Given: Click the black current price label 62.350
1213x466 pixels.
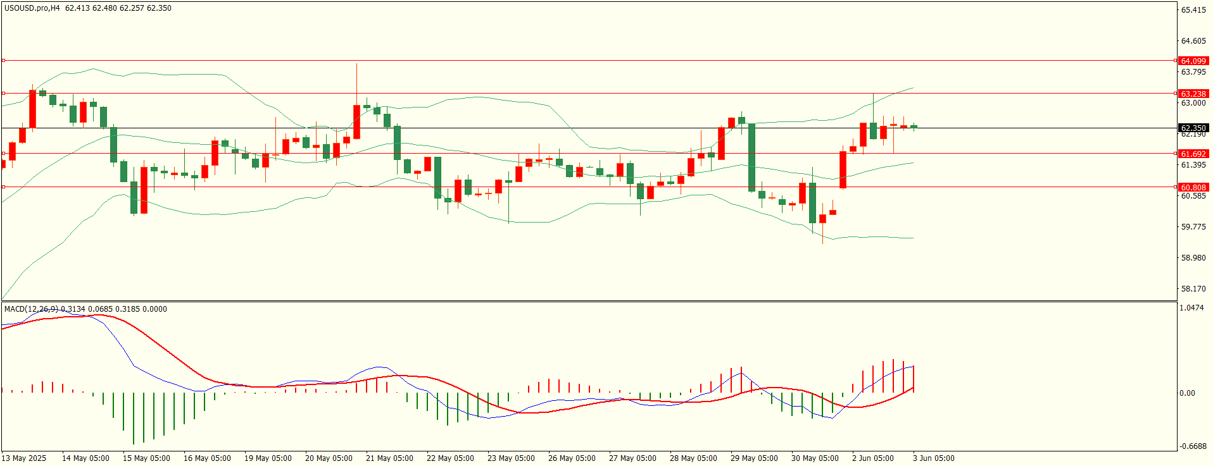Looking at the screenshot, I should 1193,128.
